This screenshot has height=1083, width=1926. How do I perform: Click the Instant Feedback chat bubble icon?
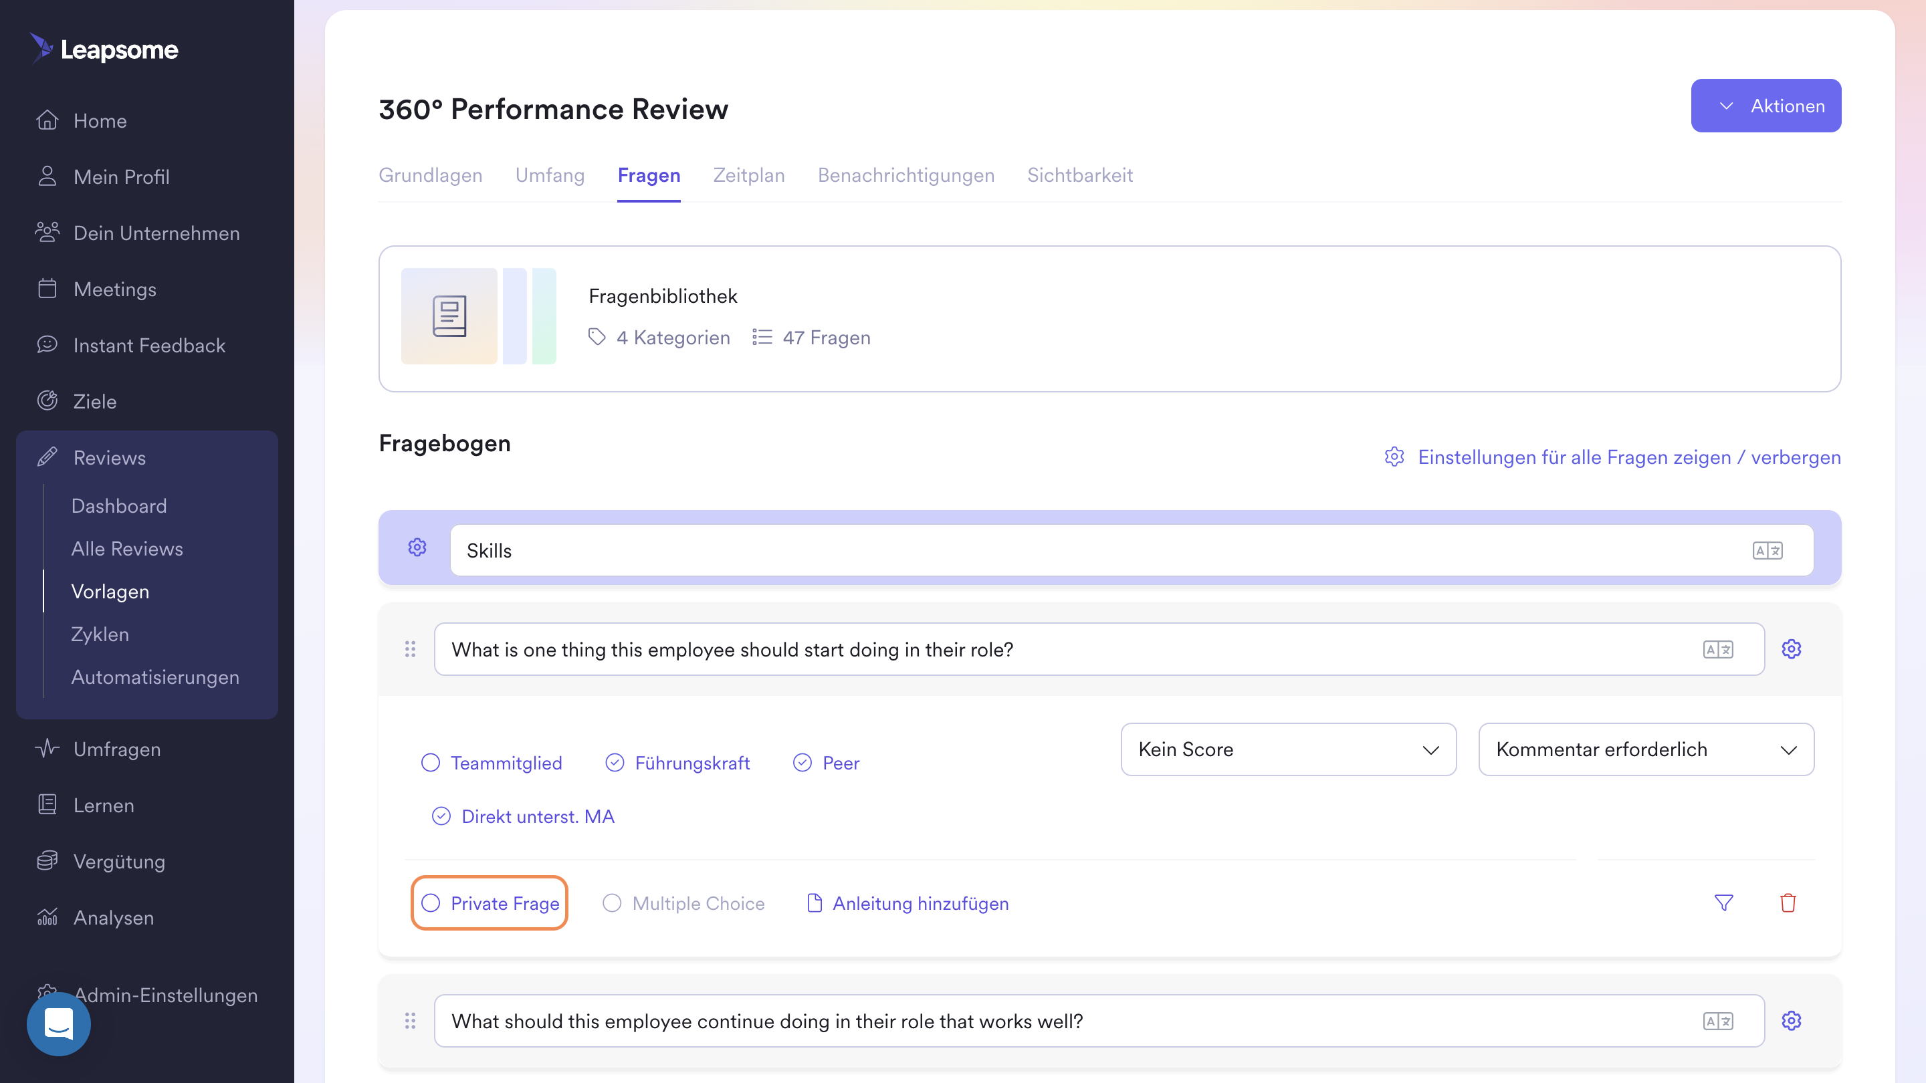point(47,344)
